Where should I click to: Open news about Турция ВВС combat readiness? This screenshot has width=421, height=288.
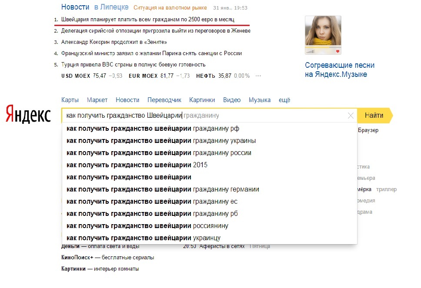point(133,65)
